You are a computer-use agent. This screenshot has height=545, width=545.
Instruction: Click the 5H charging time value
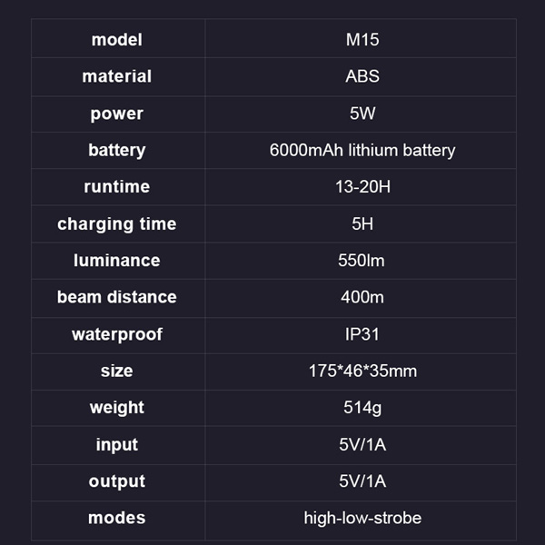point(362,223)
